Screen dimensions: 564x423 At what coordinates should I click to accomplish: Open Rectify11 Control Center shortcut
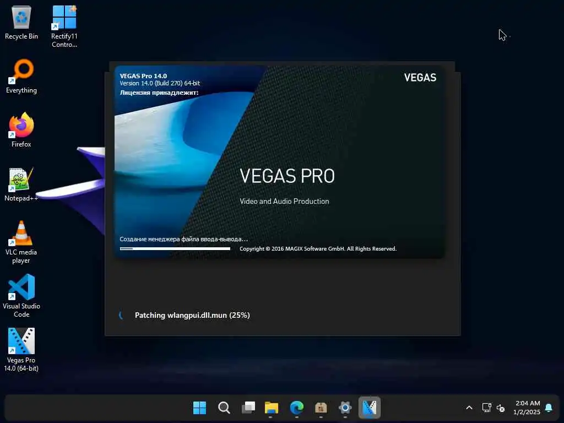coord(64,26)
